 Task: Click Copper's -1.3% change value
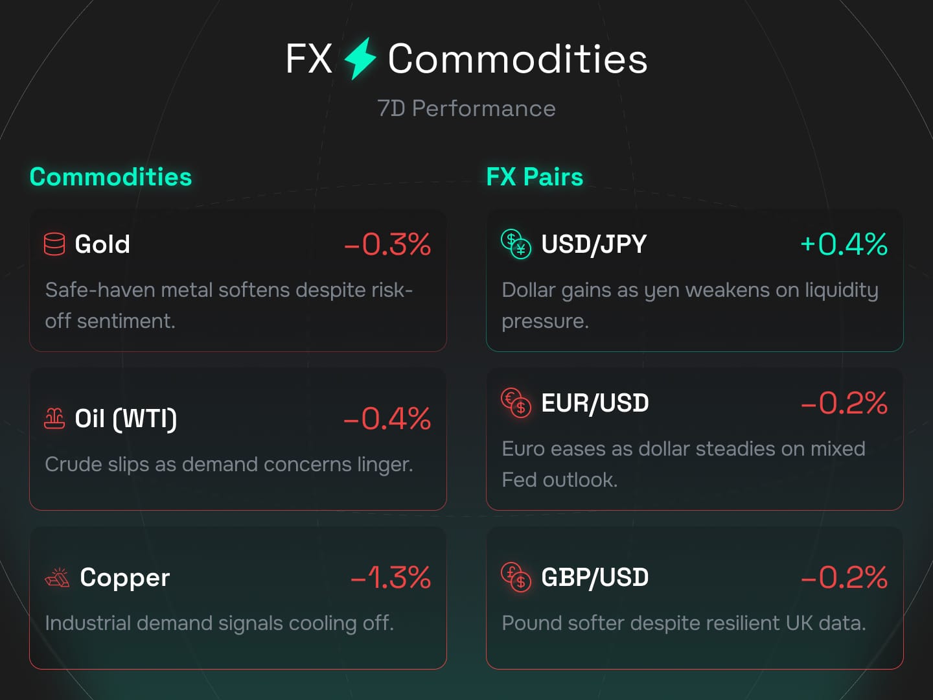(391, 577)
